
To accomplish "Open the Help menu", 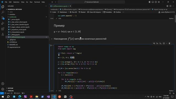I will tap(43, 2).
